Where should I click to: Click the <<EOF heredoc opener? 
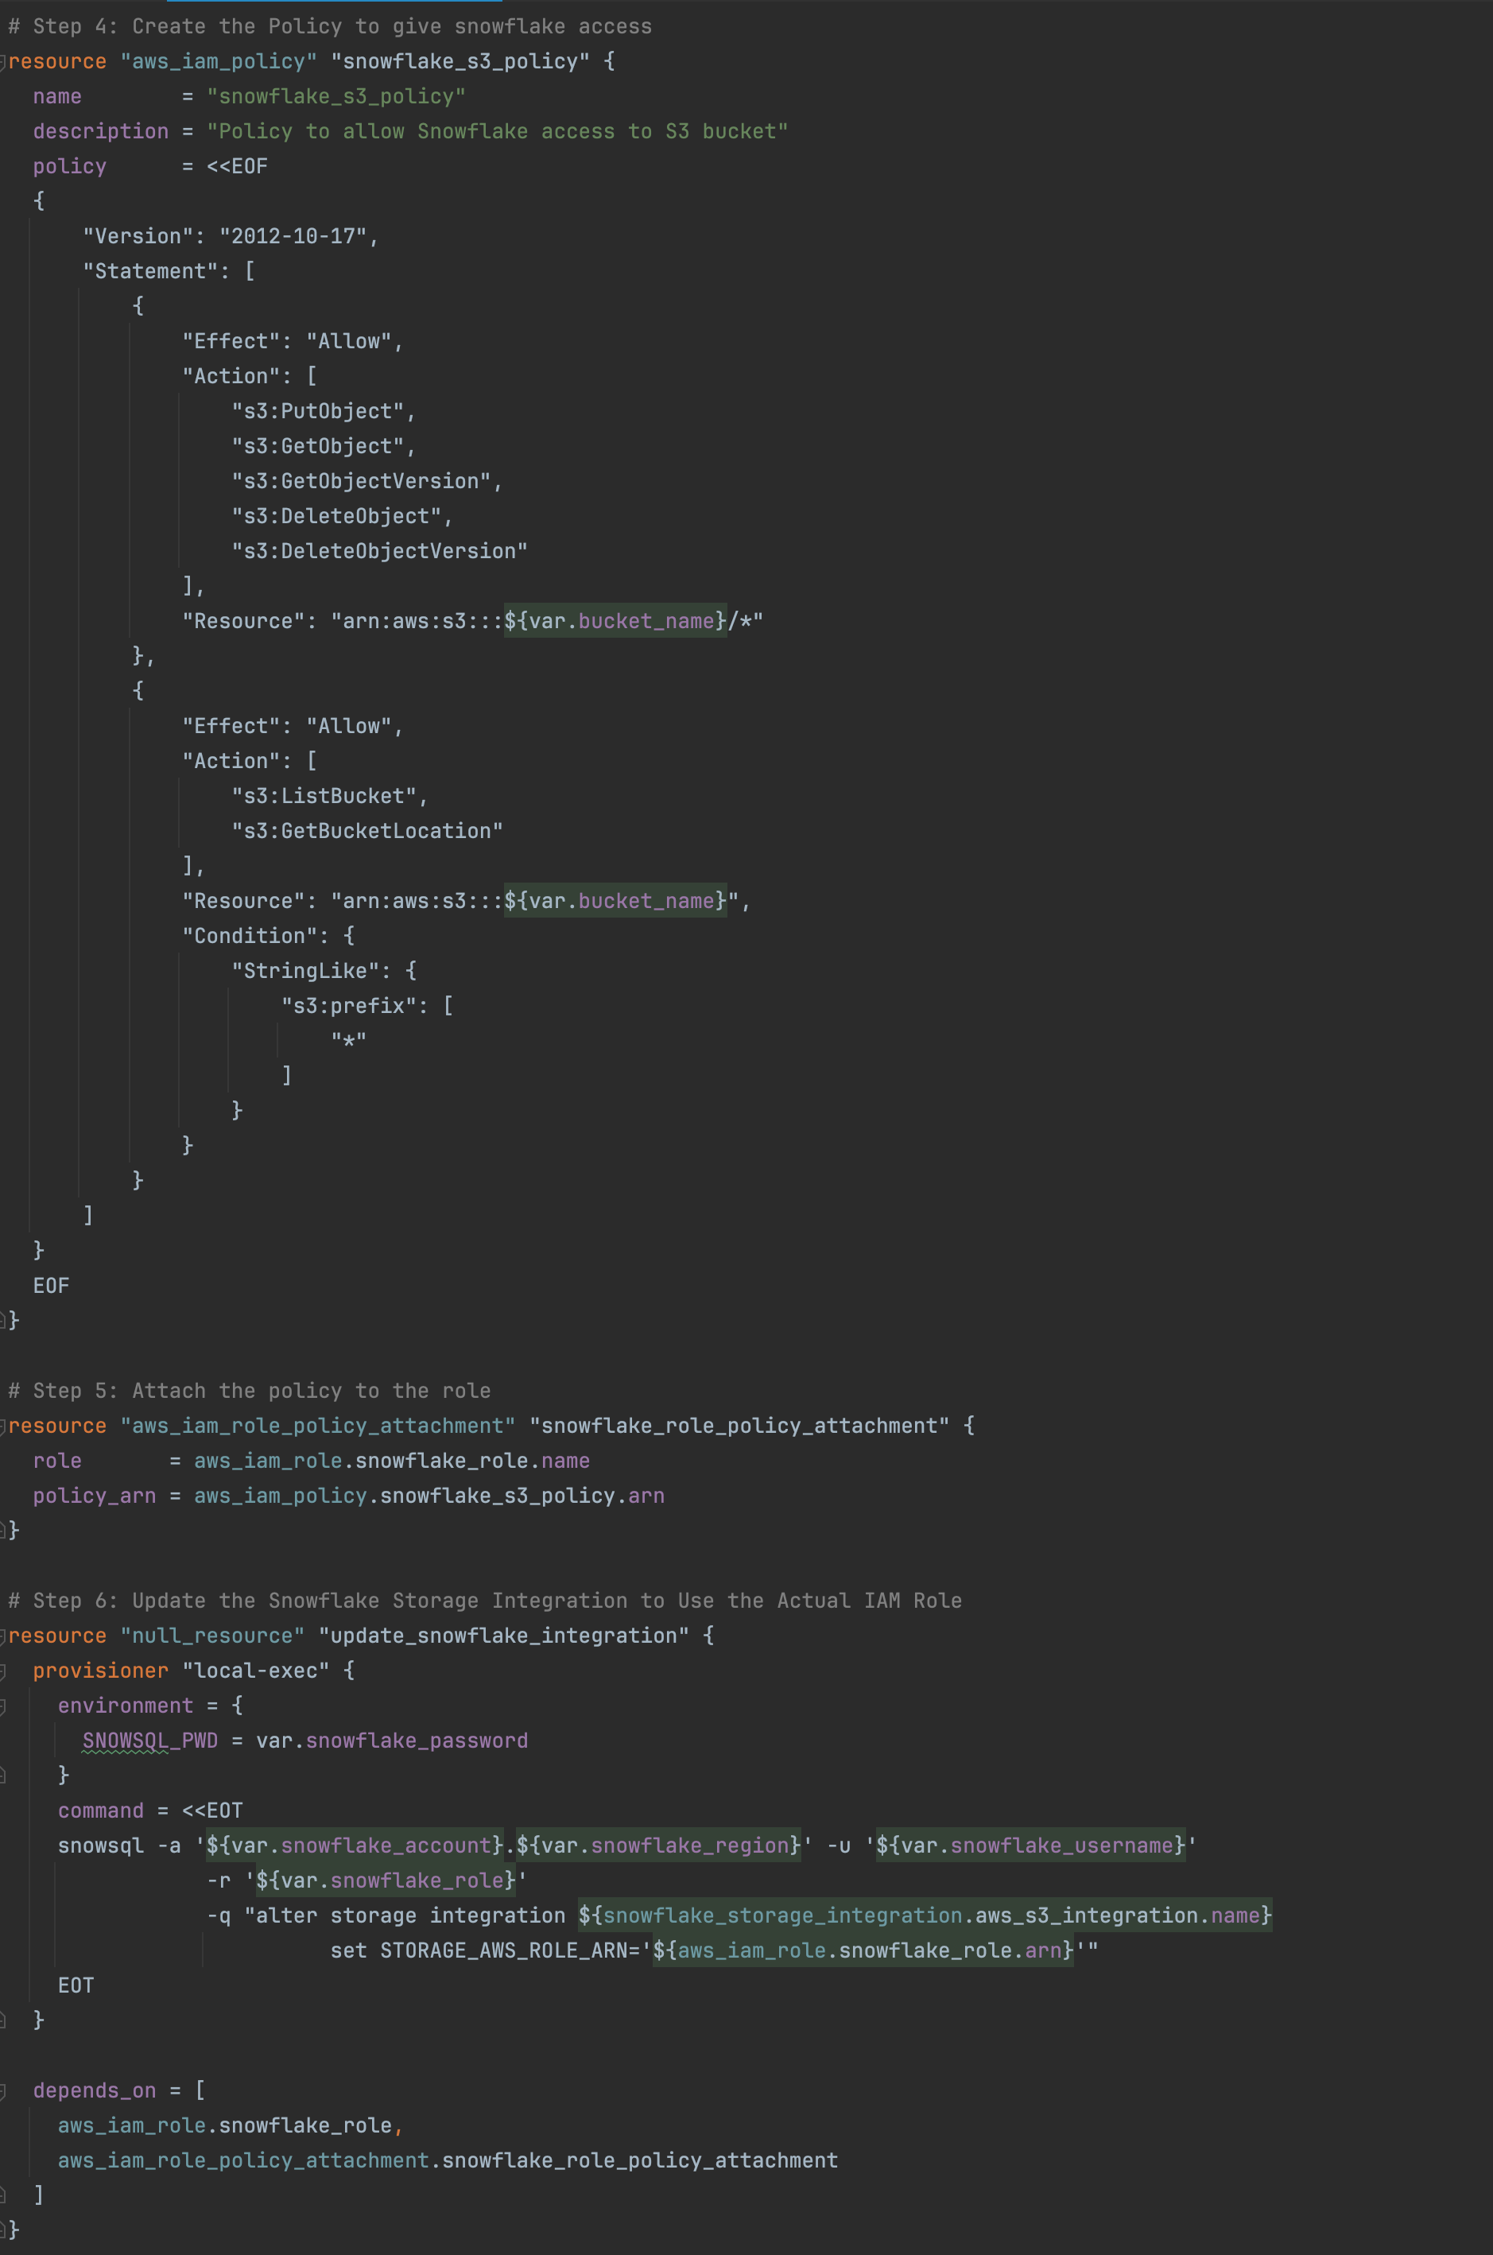pyautogui.click(x=237, y=167)
